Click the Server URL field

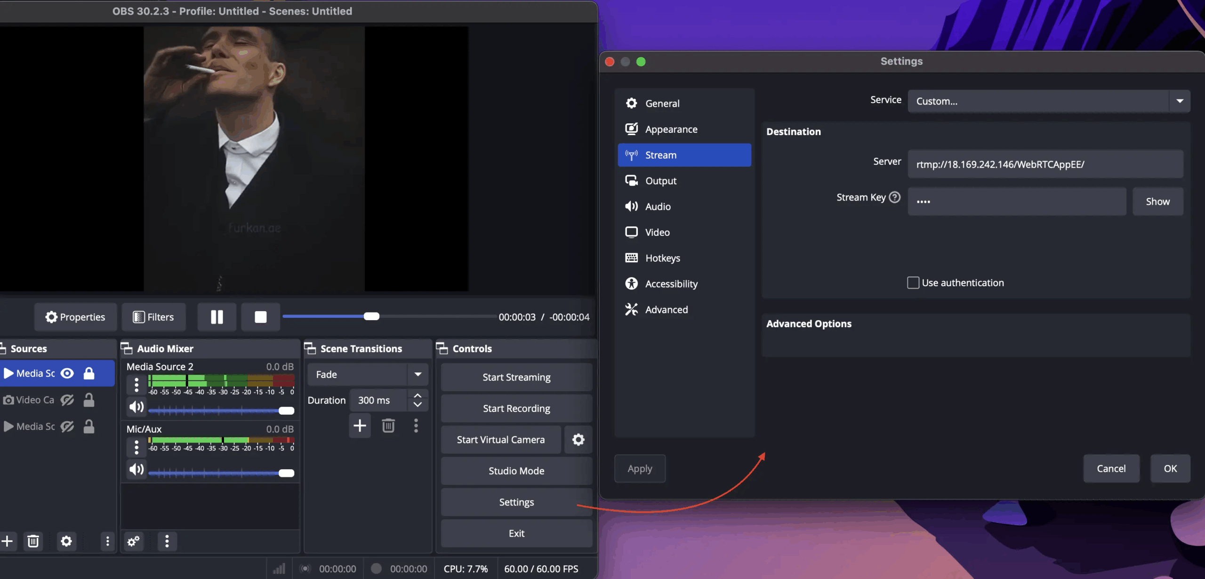click(1045, 164)
